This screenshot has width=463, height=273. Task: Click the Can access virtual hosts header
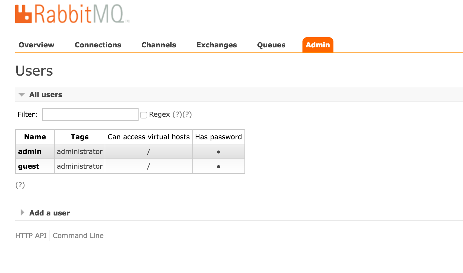tap(149, 137)
